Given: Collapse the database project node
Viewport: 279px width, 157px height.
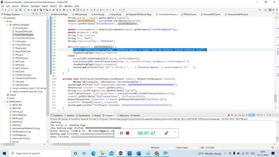Looking at the screenshot, I should pos(2,18).
